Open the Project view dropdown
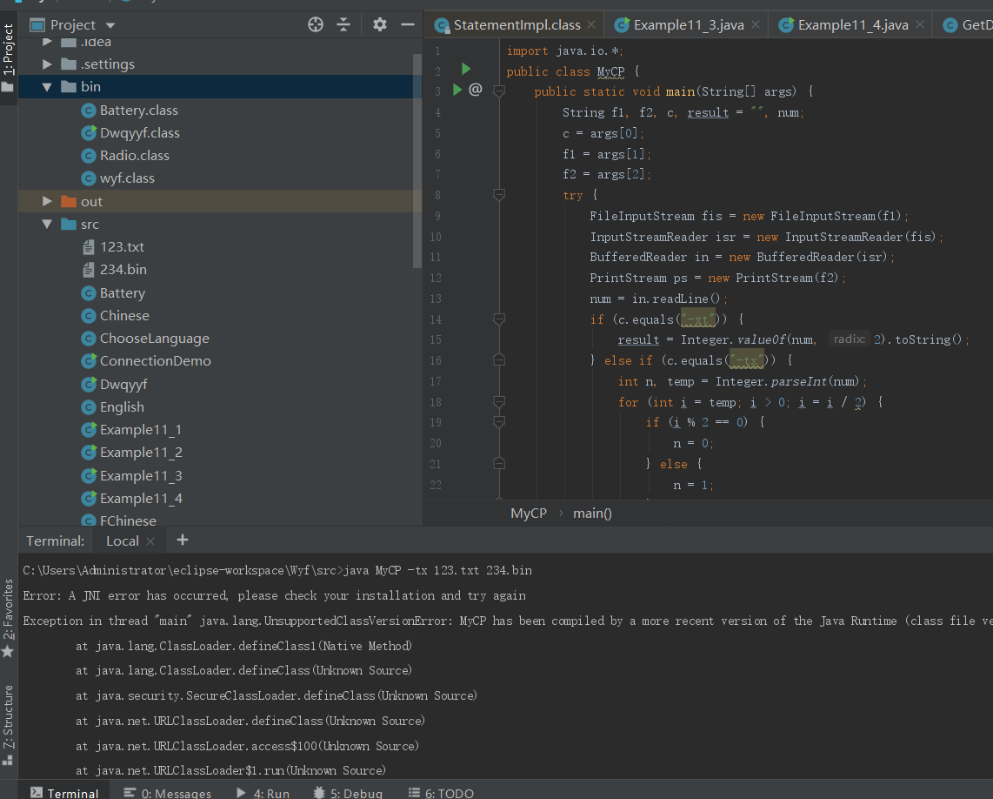 [x=110, y=25]
